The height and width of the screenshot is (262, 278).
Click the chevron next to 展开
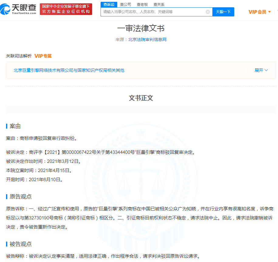coord(266,70)
